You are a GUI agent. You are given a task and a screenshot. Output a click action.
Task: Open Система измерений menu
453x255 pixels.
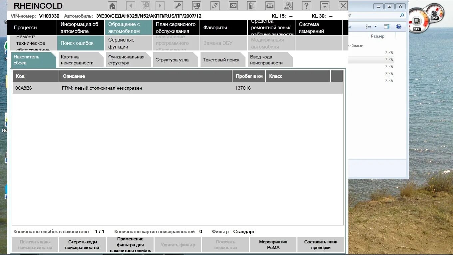(x=319, y=28)
